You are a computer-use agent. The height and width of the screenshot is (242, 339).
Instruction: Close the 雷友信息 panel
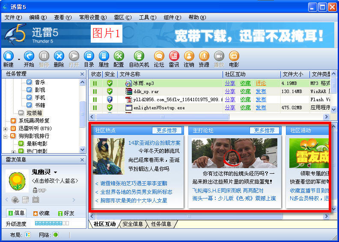pyautogui.click(x=82, y=160)
